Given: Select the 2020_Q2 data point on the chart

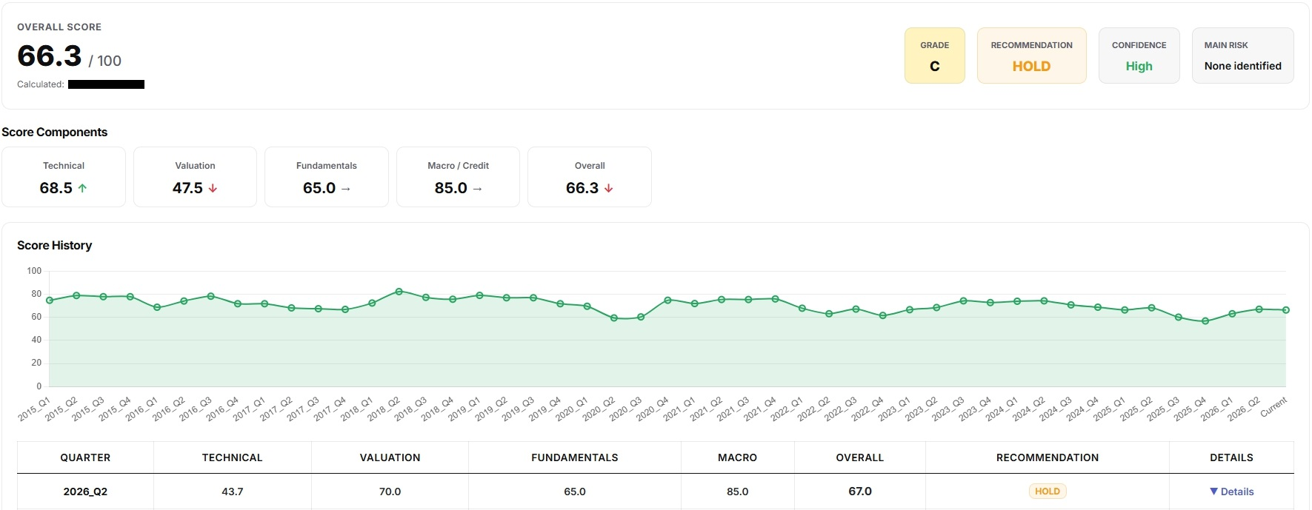Looking at the screenshot, I should point(614,318).
